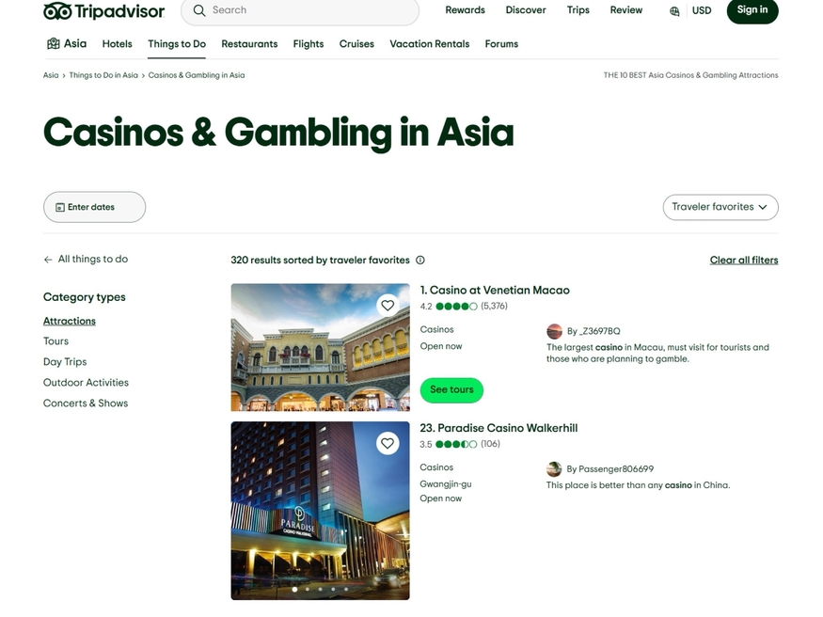Click the See tours button
823x617 pixels.
[x=451, y=389]
